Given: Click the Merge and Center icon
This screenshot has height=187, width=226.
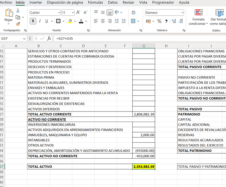Looking at the screenshot, I should (133, 21).
